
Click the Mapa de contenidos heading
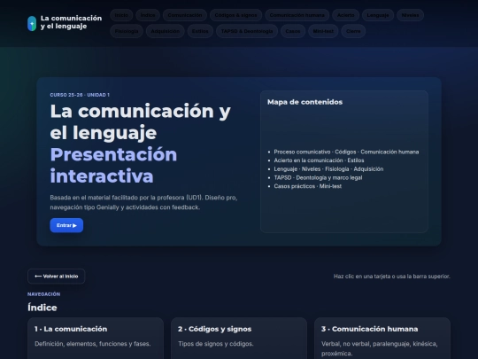pos(305,102)
